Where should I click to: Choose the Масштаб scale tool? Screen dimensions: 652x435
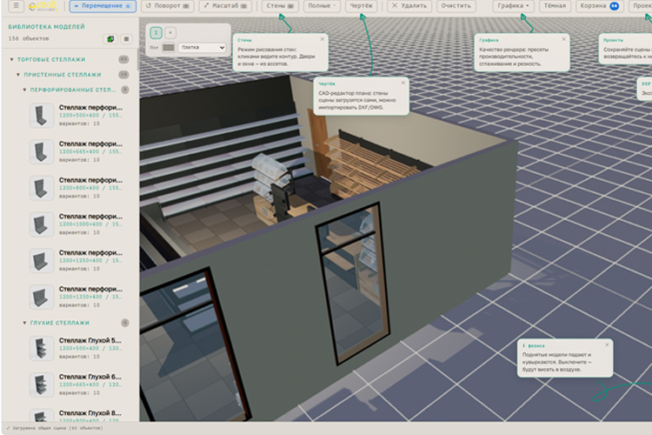[226, 6]
